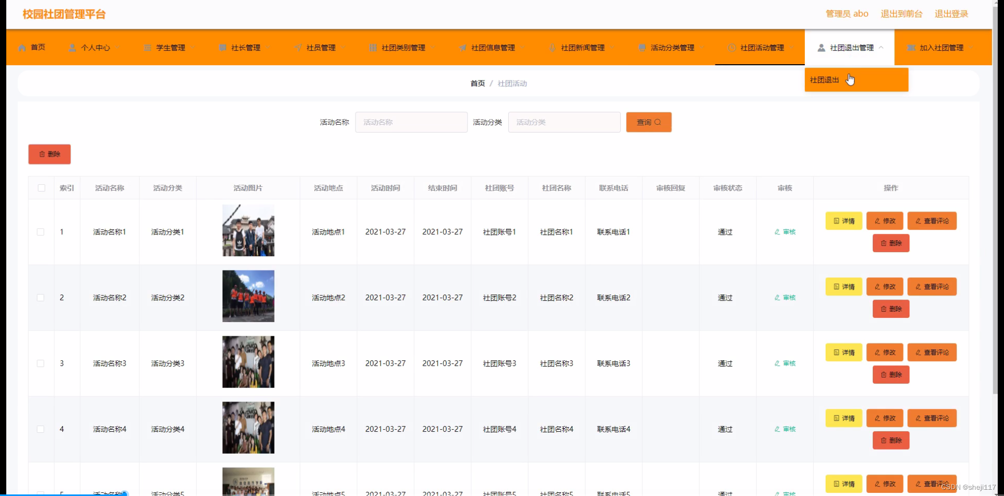Click the 社团新闻管理 microphone icon
Image resolution: width=1004 pixels, height=496 pixels.
click(553, 48)
